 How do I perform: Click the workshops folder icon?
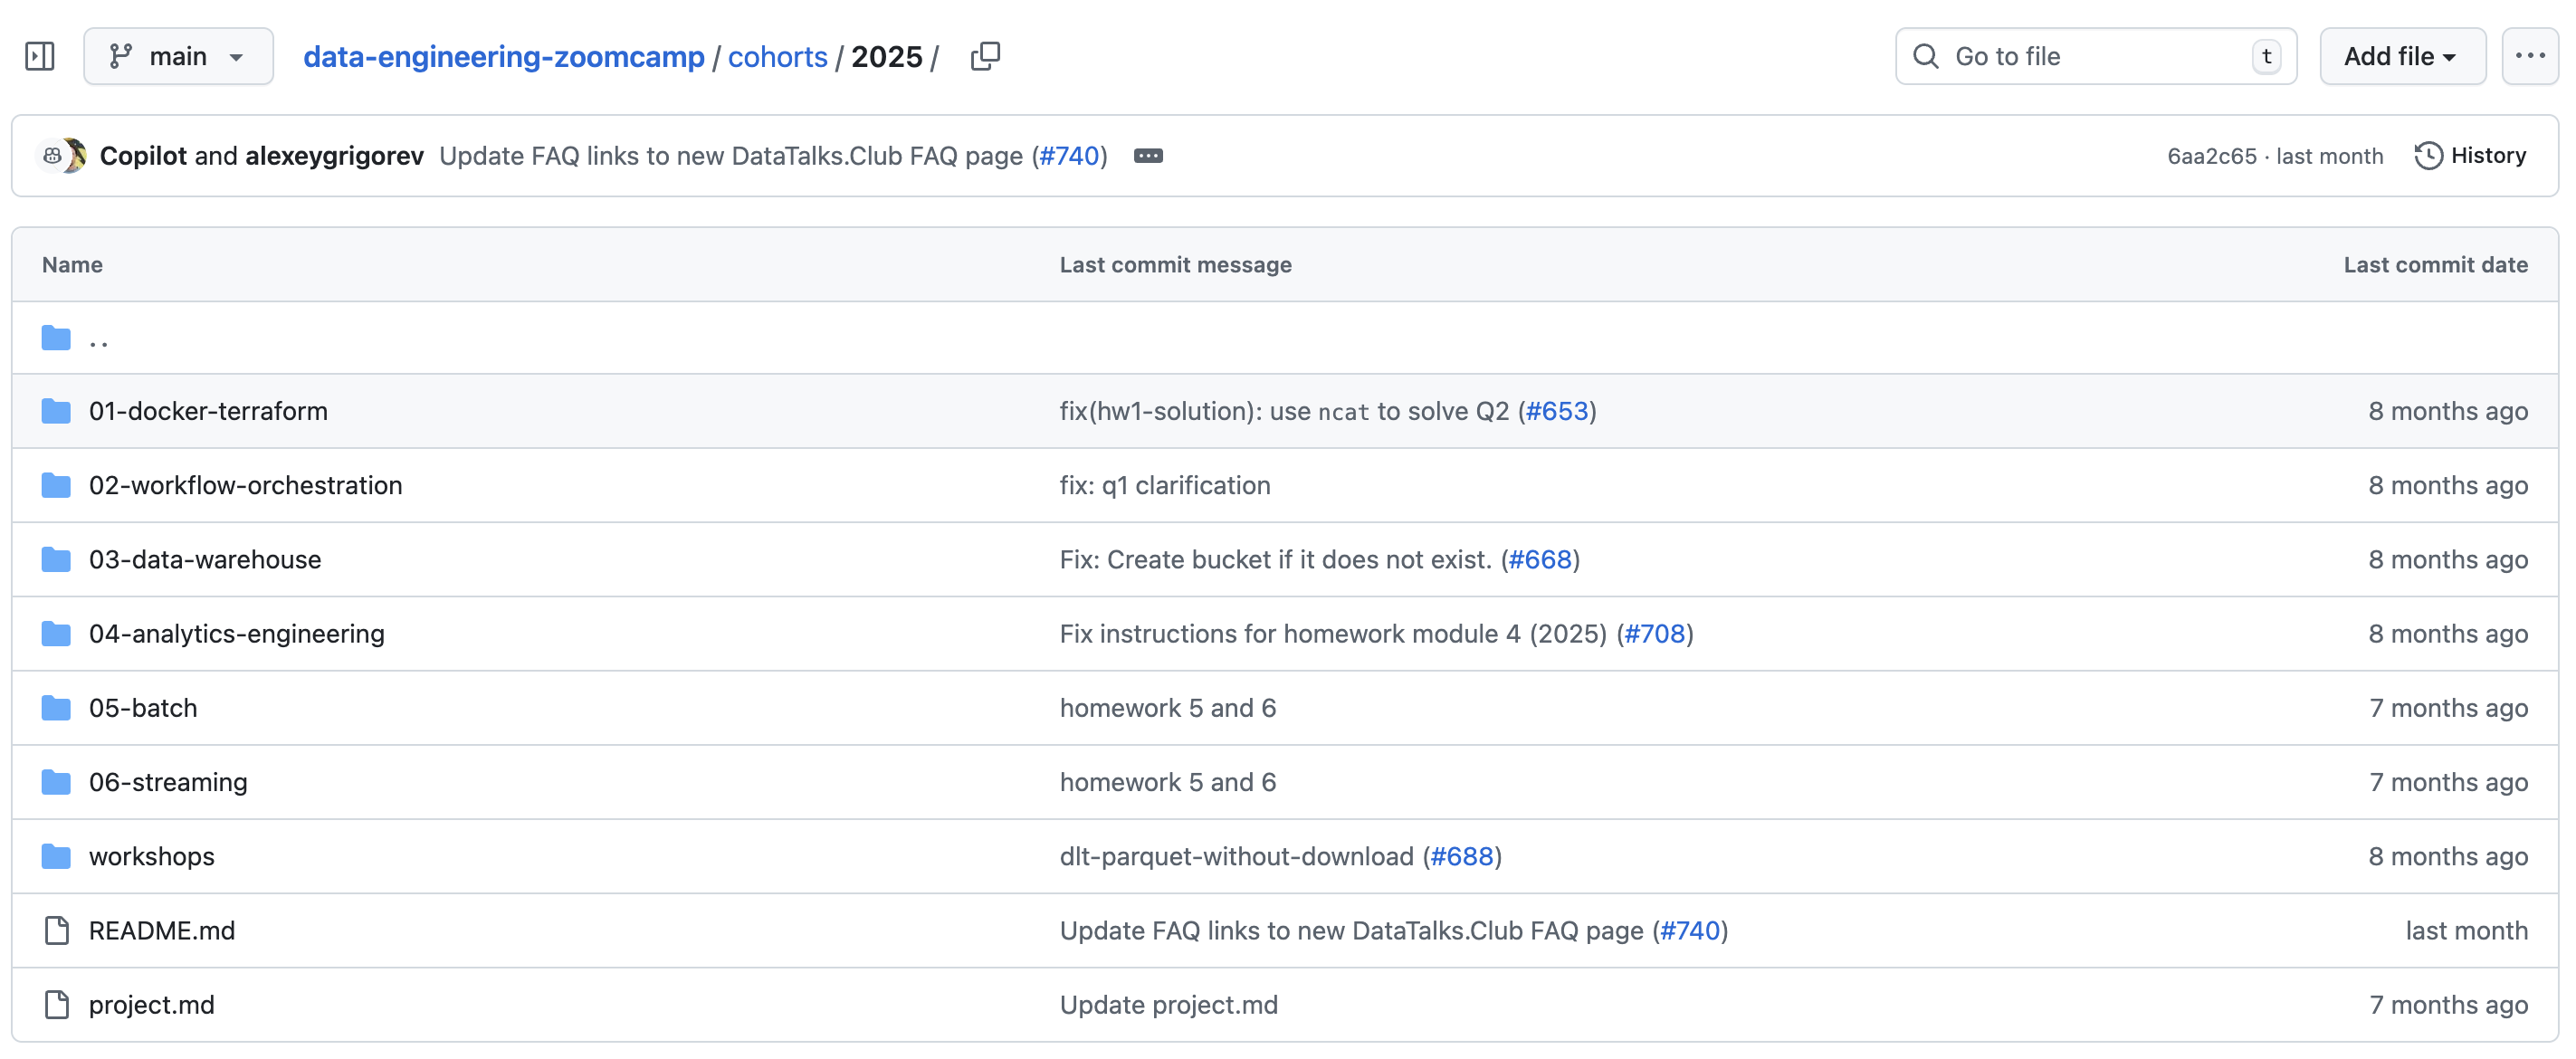tap(55, 856)
